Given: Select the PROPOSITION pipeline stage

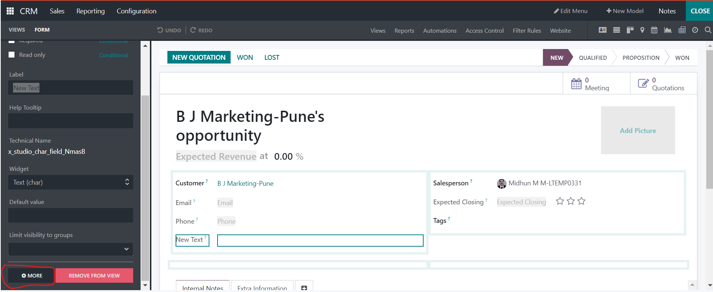Looking at the screenshot, I should 641,58.
